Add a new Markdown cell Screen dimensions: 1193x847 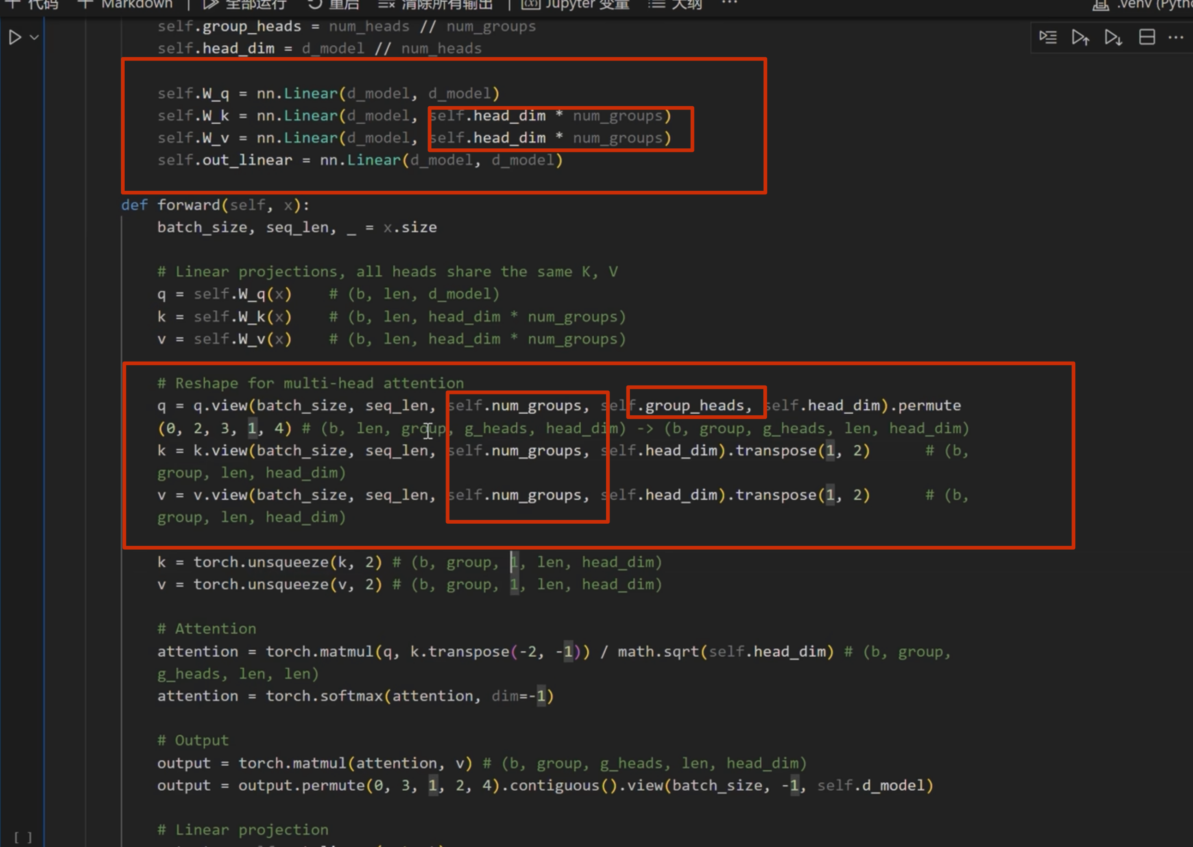(x=125, y=4)
